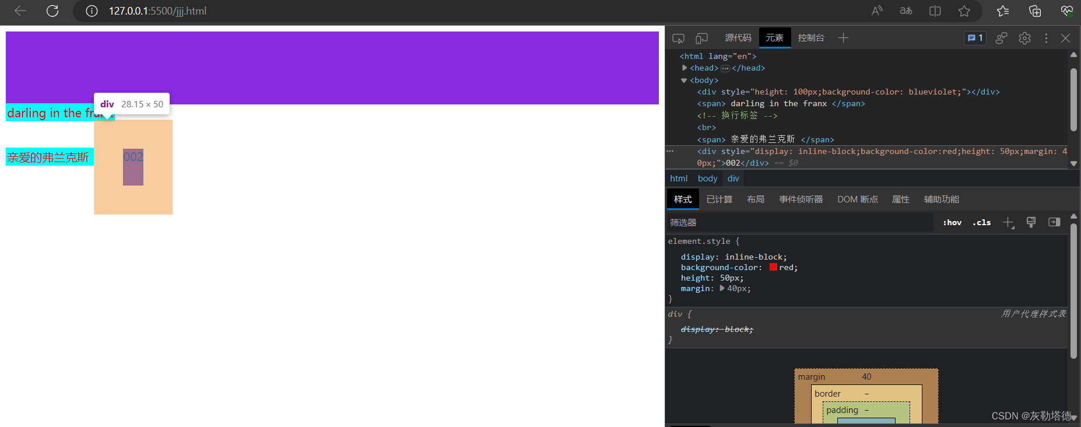Image resolution: width=1081 pixels, height=427 pixels.
Task: Open DevTools feedback/activity icon
Action: 1001,38
